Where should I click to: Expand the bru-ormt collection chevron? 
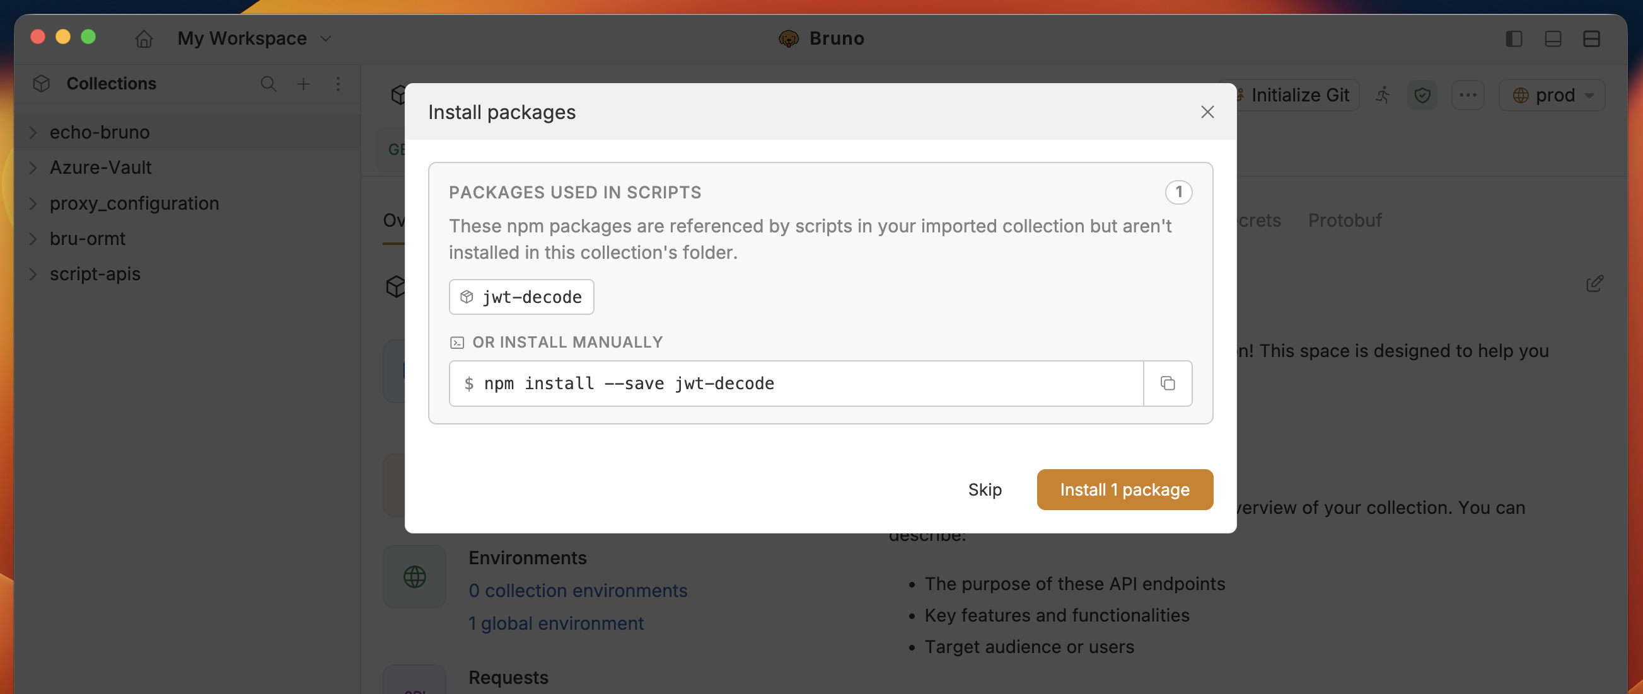click(x=33, y=238)
